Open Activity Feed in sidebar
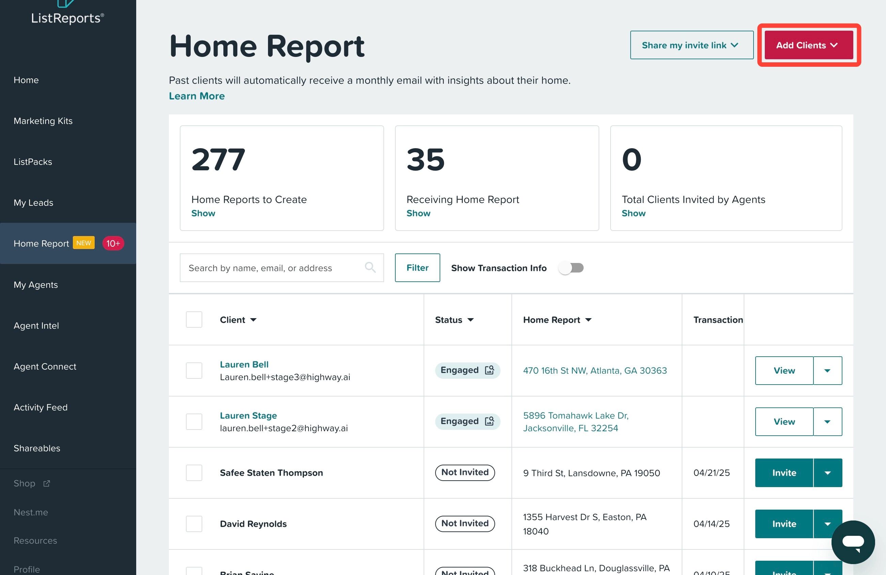The width and height of the screenshot is (886, 575). 41,407
